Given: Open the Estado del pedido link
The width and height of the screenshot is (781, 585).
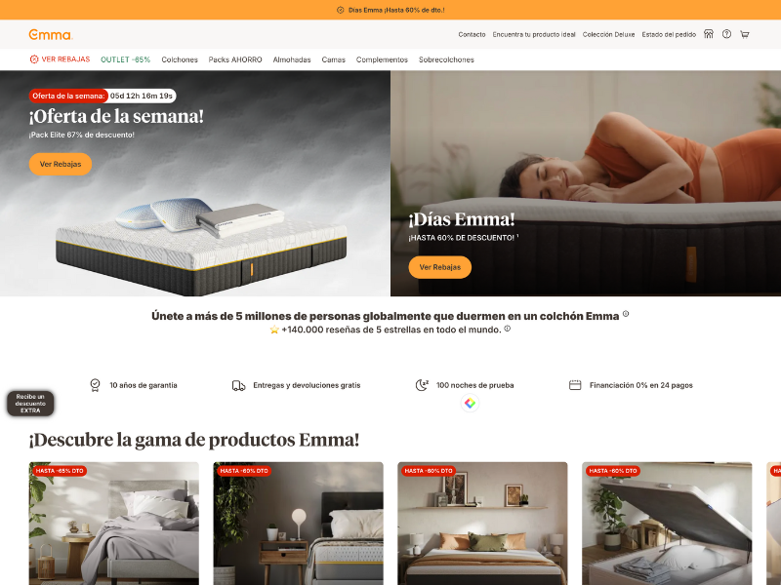Looking at the screenshot, I should click(x=669, y=34).
